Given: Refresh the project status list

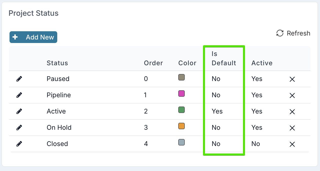Looking at the screenshot, I should coord(293,33).
